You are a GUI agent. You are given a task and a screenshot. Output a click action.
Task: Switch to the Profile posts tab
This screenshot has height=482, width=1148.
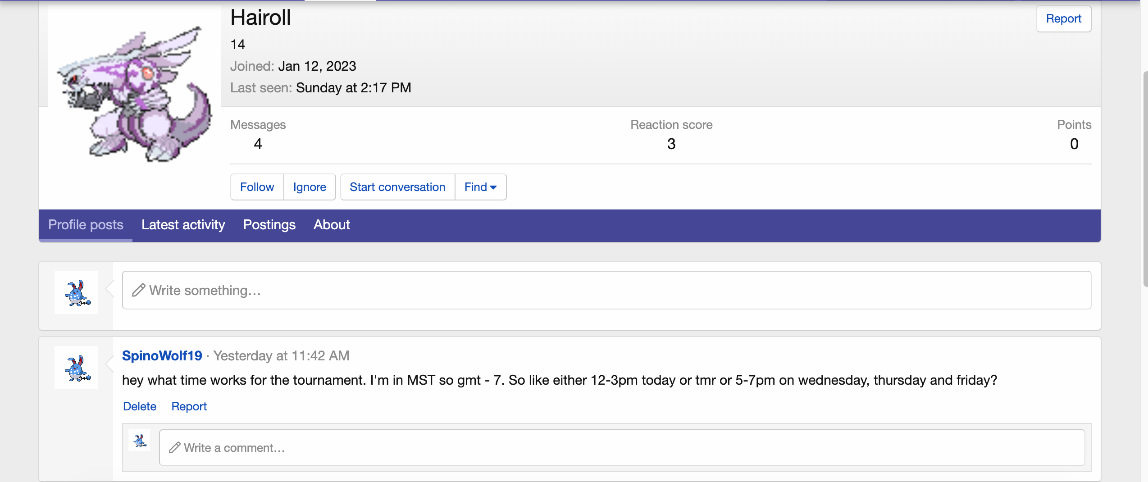(x=86, y=225)
